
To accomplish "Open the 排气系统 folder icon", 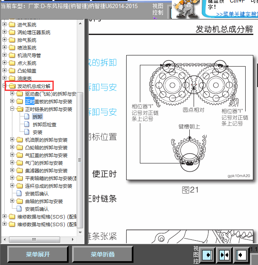I will 12,40.
